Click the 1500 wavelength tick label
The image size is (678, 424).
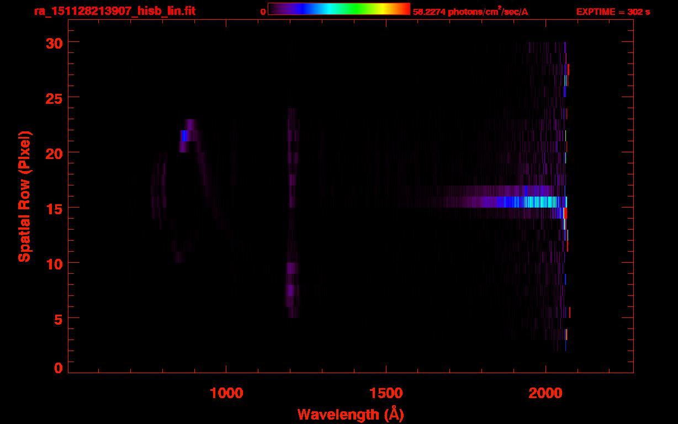385,393
